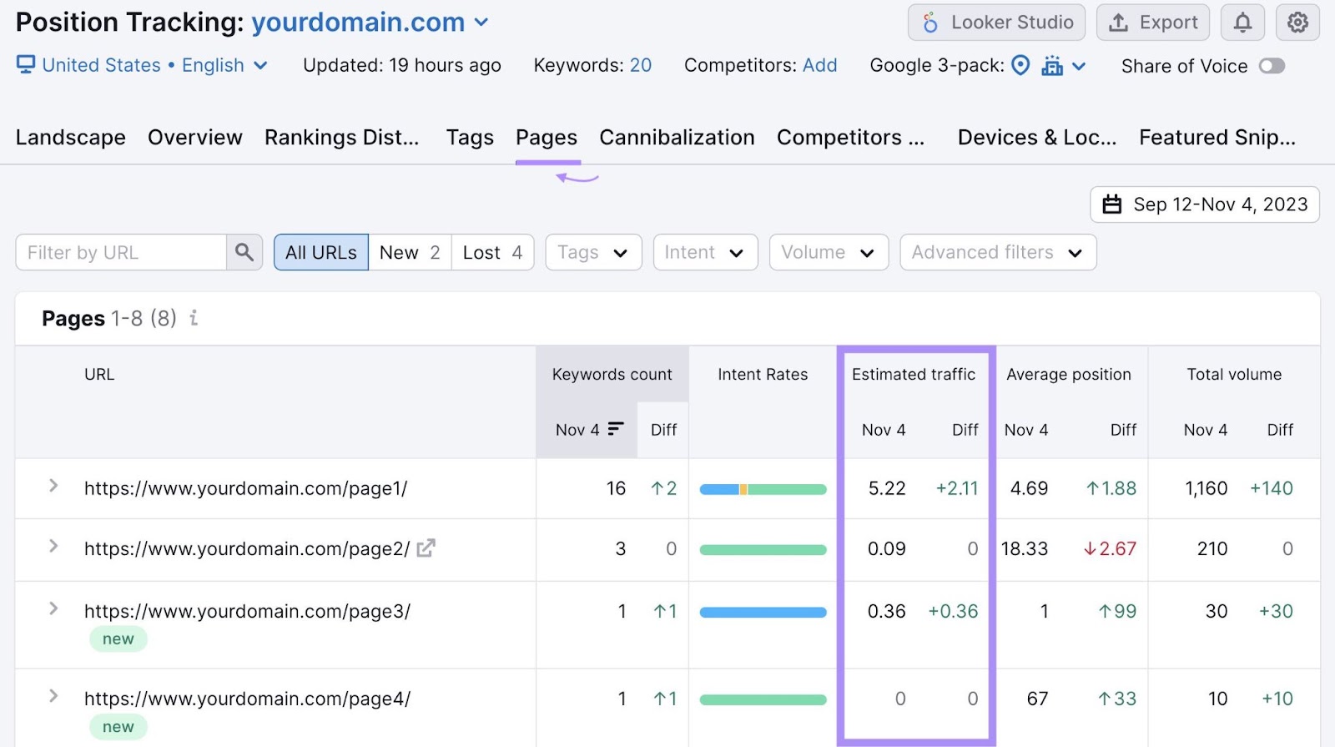Click the Google 3-pack business building icon
This screenshot has height=747, width=1335.
[1052, 65]
